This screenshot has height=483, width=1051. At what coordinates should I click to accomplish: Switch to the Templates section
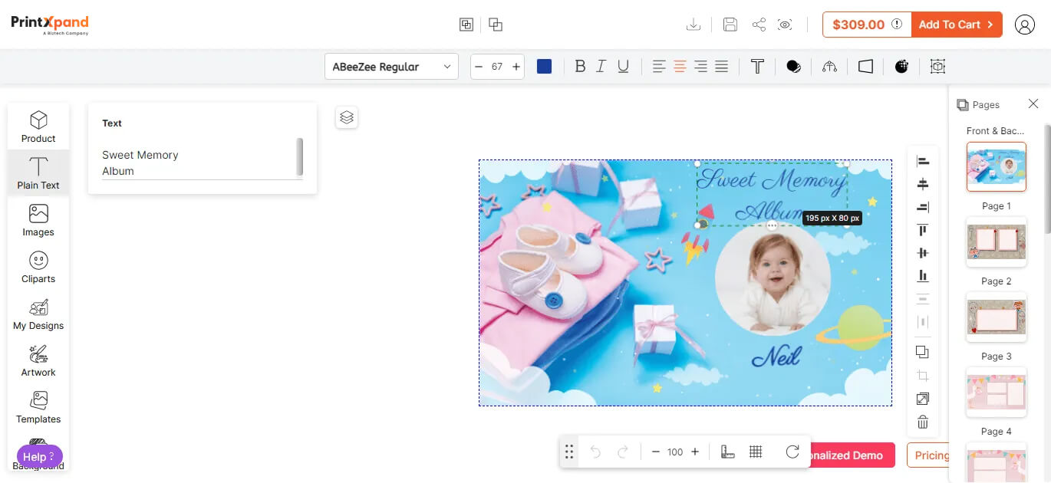38,408
